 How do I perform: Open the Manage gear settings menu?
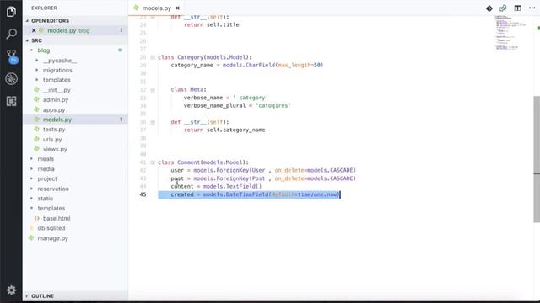click(11, 290)
